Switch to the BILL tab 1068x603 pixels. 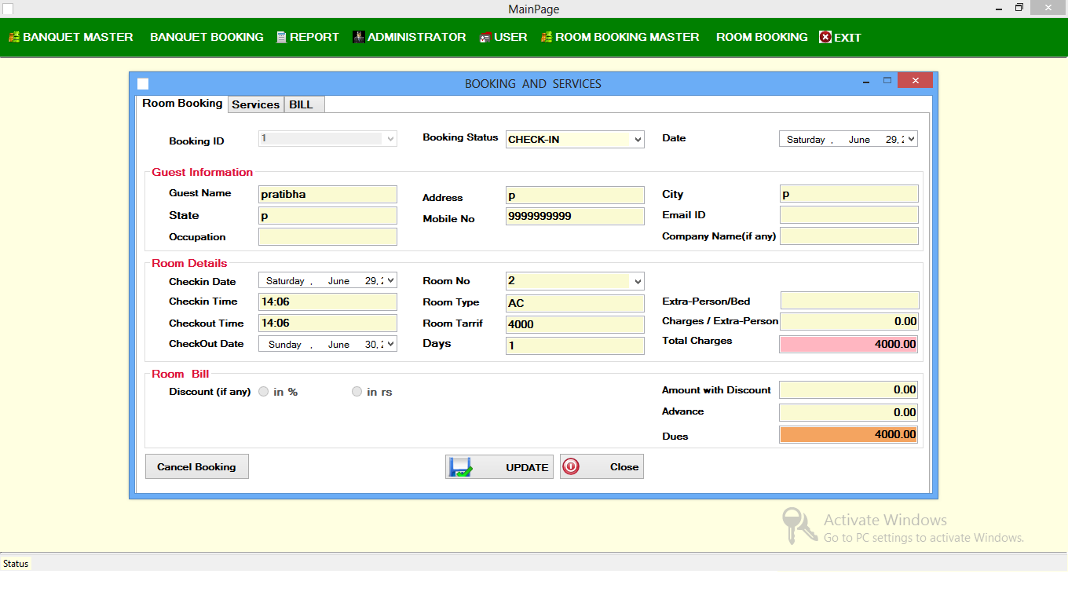pos(301,104)
